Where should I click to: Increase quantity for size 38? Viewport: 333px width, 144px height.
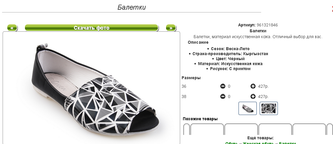[x=253, y=96]
